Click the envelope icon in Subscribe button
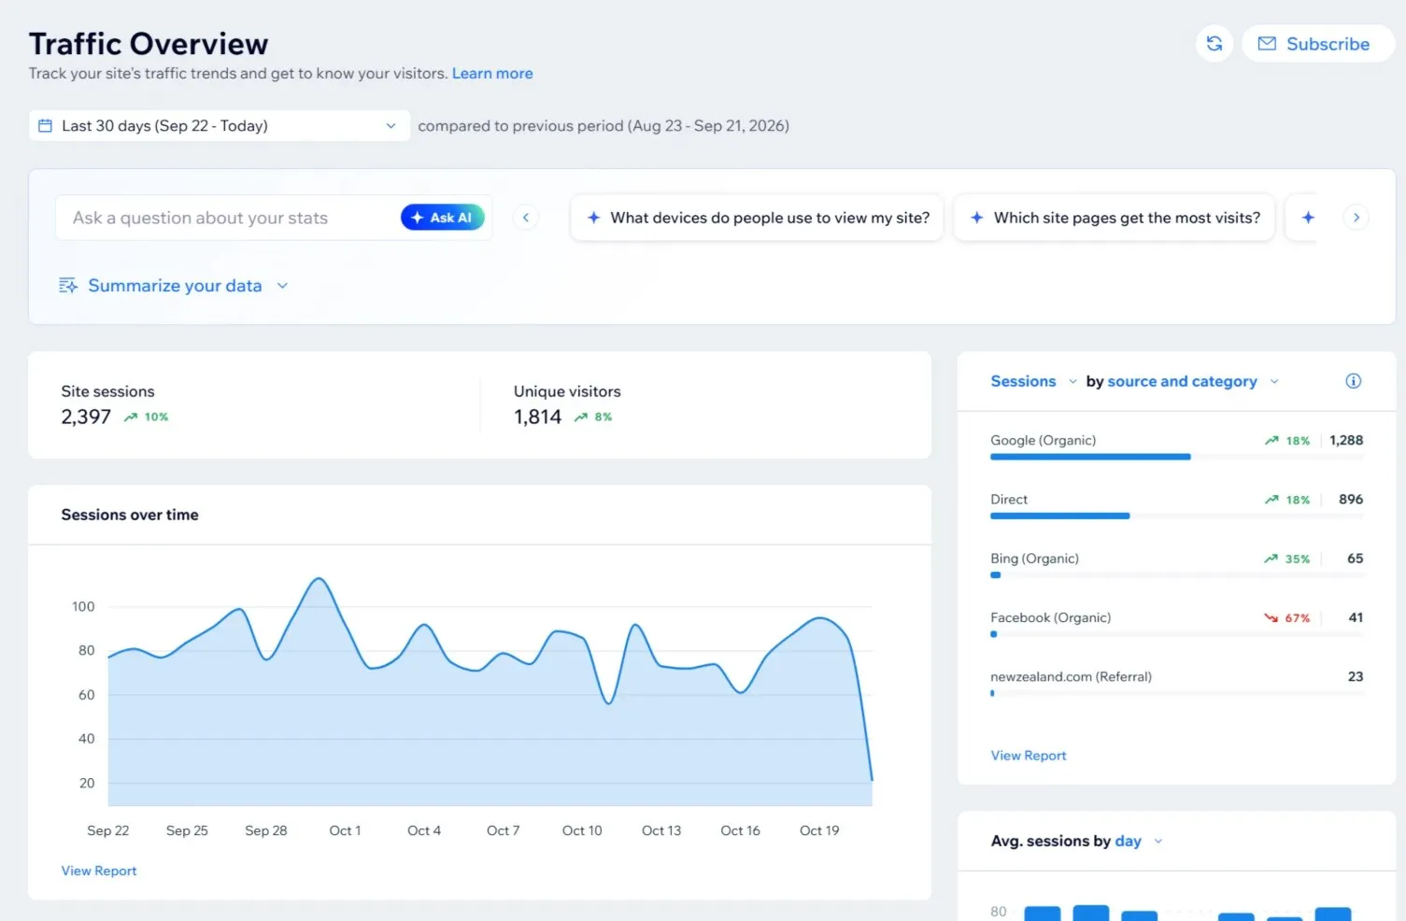 tap(1267, 44)
